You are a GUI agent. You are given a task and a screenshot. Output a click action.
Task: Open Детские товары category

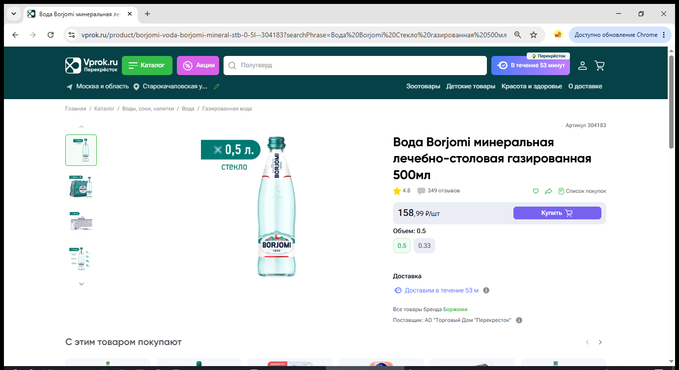tap(471, 86)
